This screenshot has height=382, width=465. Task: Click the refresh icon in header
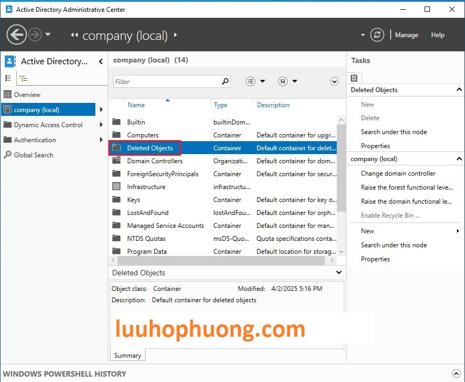(377, 35)
